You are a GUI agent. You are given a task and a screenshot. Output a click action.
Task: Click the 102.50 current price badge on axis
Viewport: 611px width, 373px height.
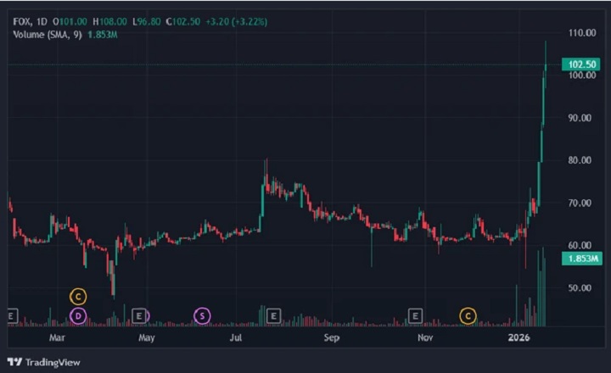581,64
